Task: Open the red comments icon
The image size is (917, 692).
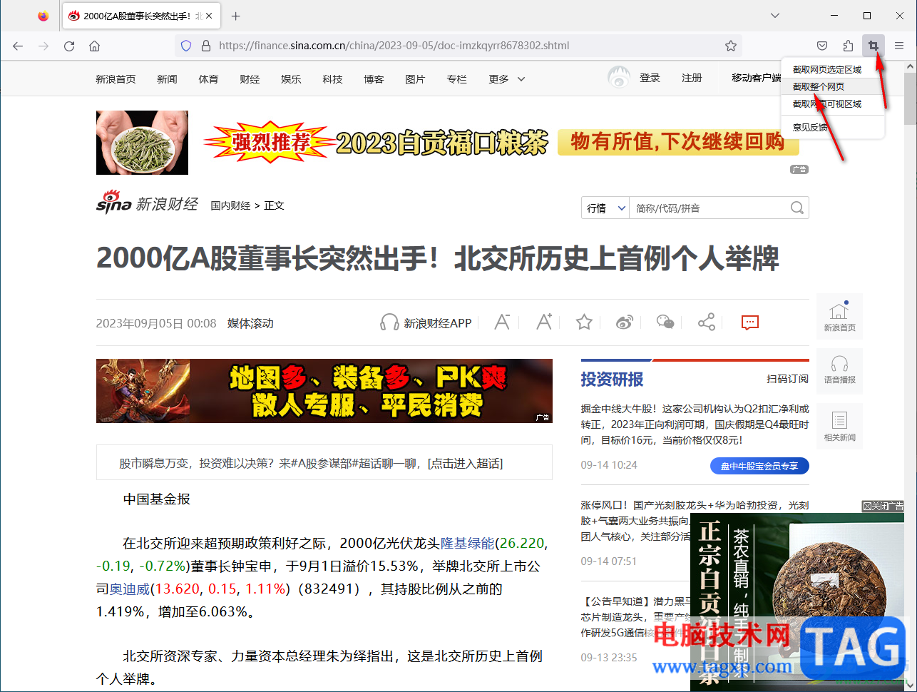Action: 749,322
